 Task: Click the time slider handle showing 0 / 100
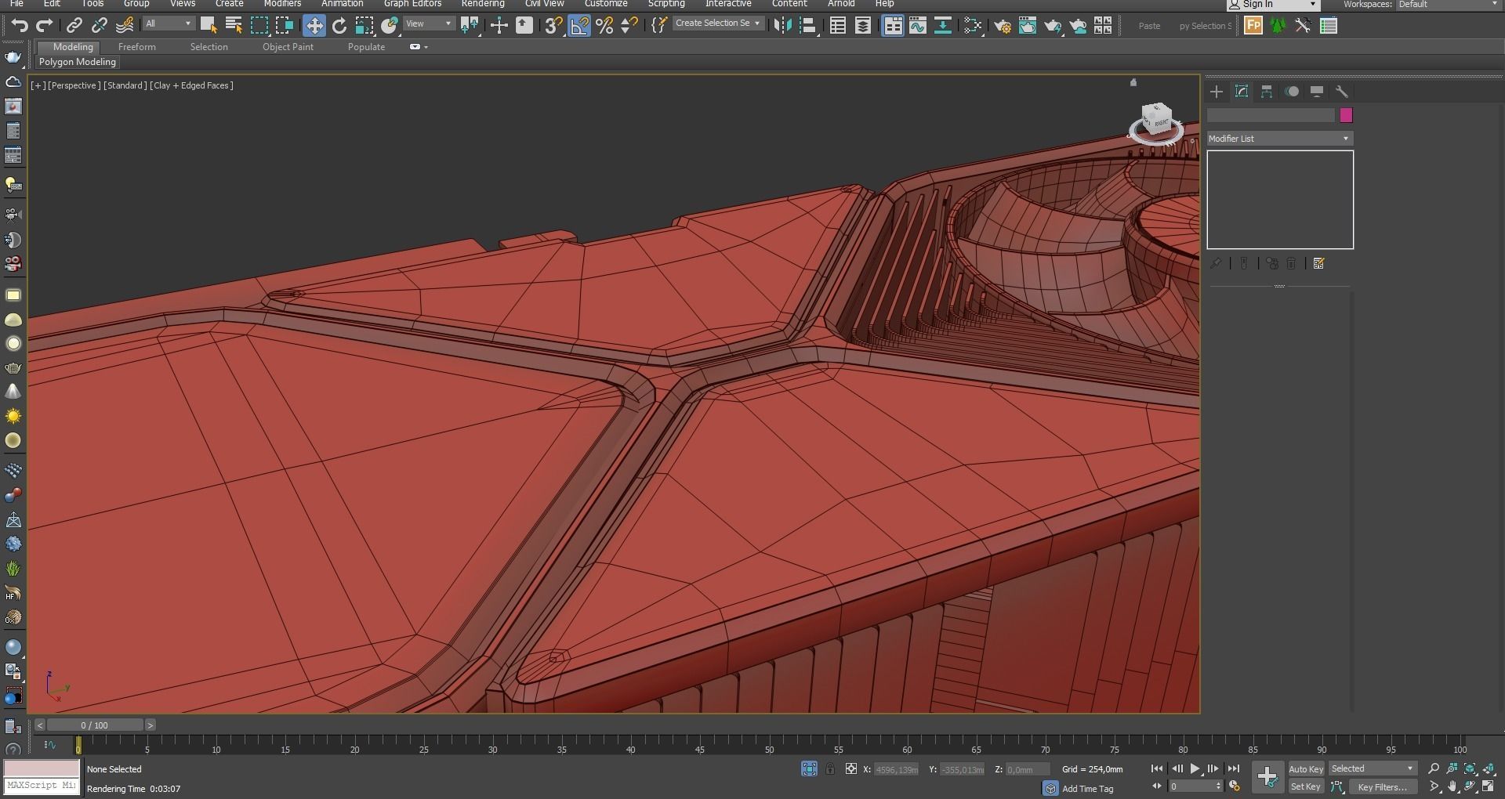coord(94,725)
